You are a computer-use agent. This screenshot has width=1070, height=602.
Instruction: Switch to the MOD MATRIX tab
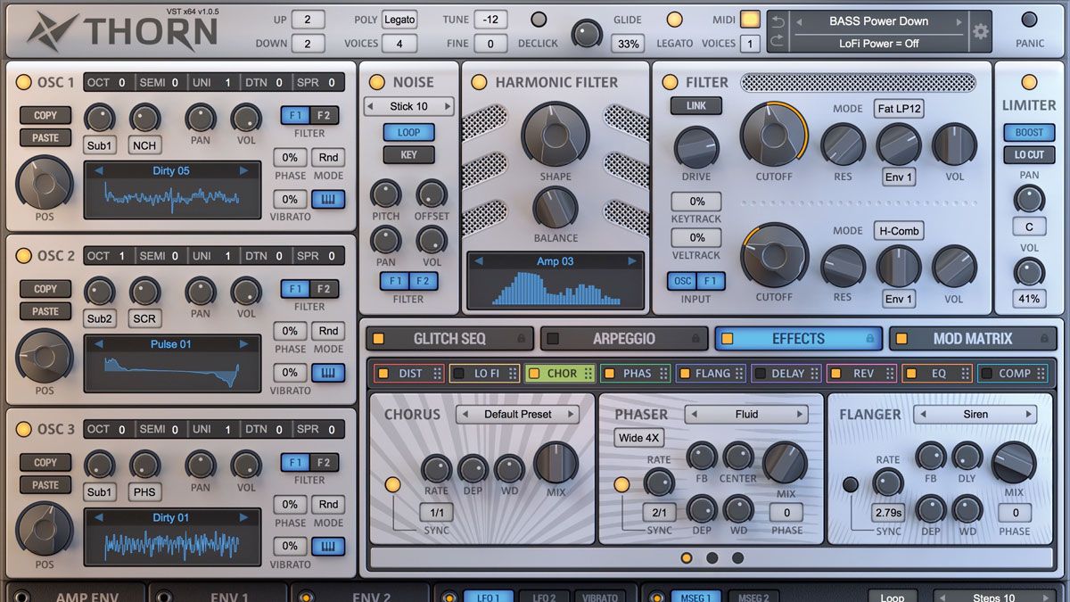970,338
